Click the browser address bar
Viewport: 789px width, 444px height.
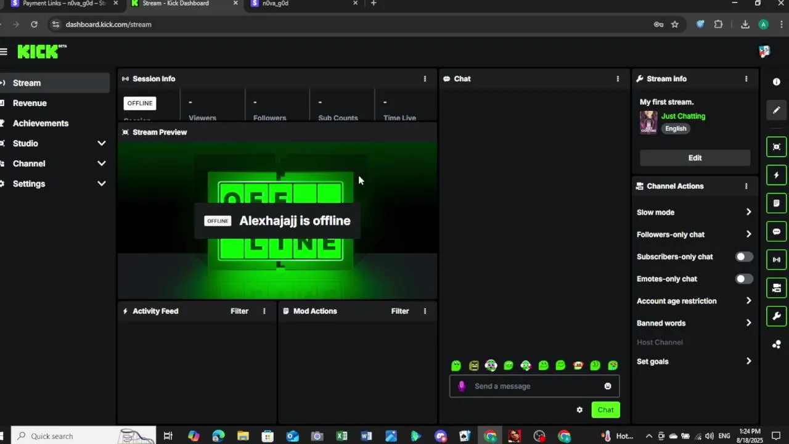coord(351,25)
